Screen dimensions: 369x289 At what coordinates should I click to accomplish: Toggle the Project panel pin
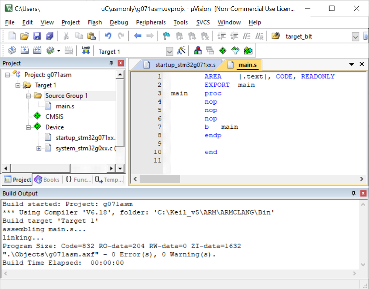pyautogui.click(x=111, y=63)
